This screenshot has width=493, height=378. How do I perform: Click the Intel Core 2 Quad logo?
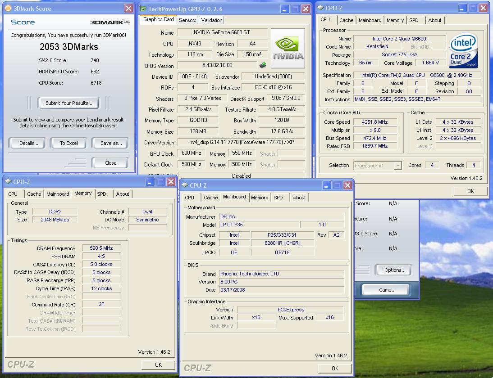463,50
